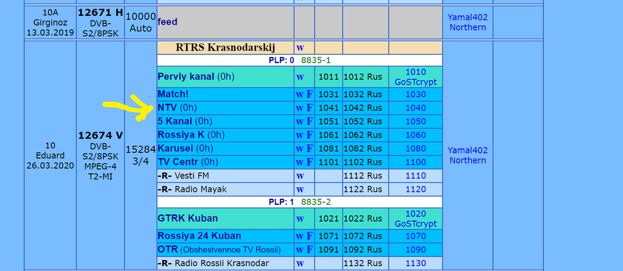The width and height of the screenshot is (623, 271).
Task: Click the W icon in Match! row
Action: click(x=300, y=94)
